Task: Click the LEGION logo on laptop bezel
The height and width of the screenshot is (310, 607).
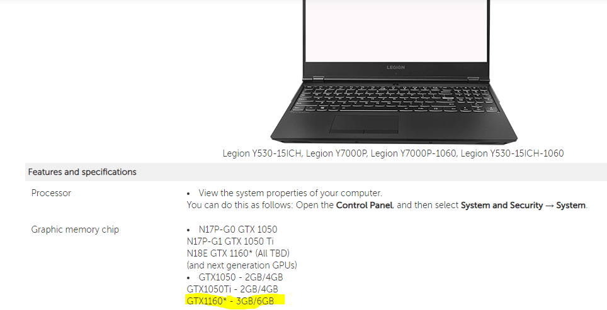Action: pos(395,67)
